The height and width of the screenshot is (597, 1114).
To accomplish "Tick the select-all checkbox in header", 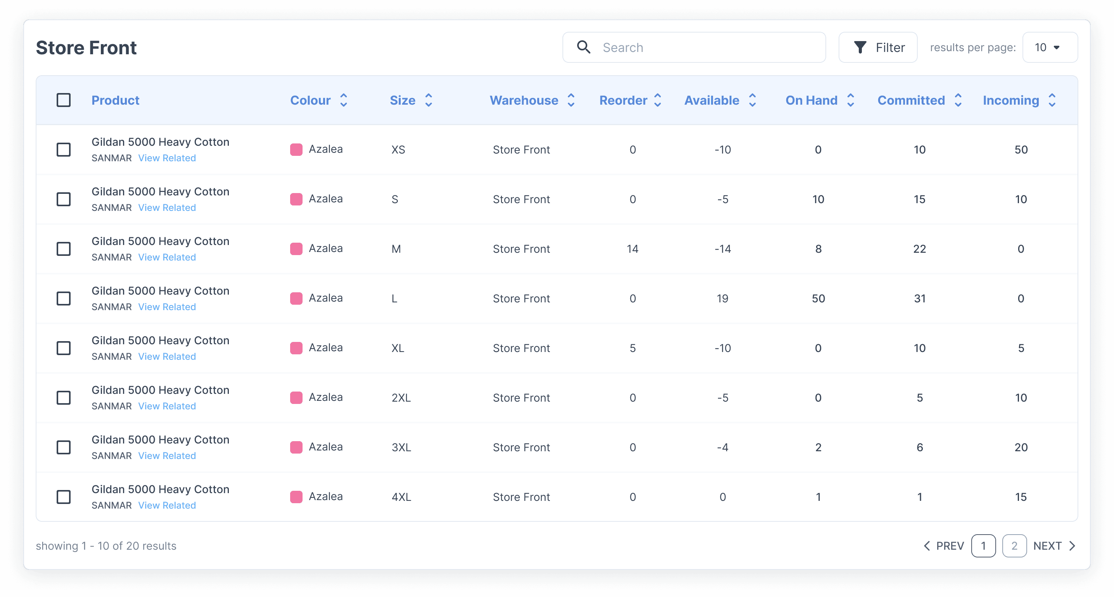I will click(64, 100).
